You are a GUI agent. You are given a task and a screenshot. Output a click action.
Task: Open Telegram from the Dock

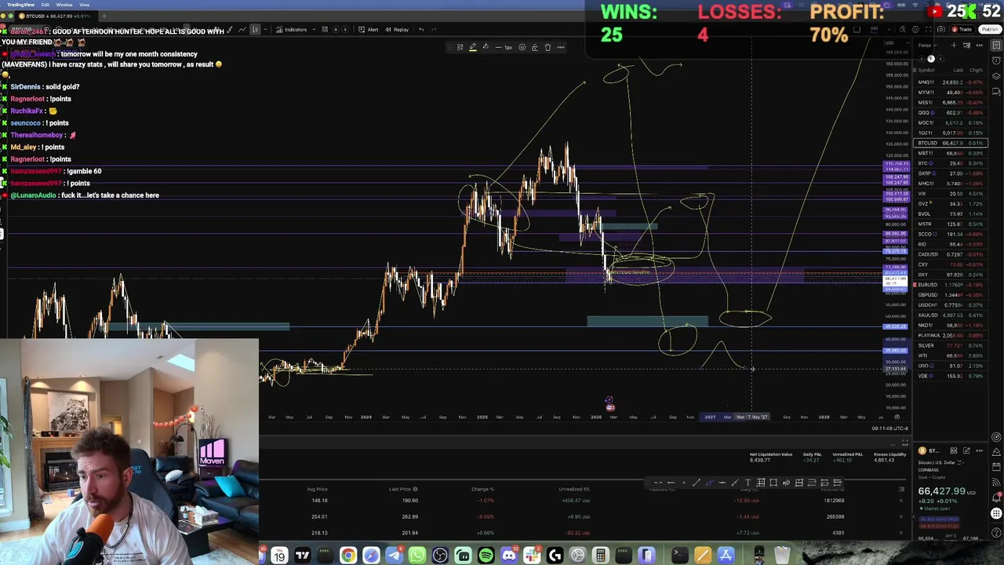(x=394, y=556)
